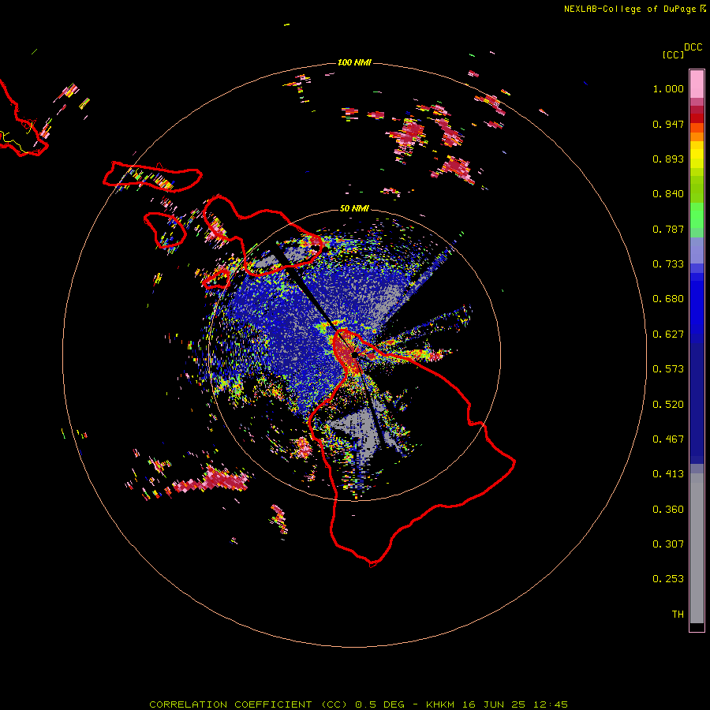
Task: Click the 0.520 scale value
Action: (x=668, y=405)
